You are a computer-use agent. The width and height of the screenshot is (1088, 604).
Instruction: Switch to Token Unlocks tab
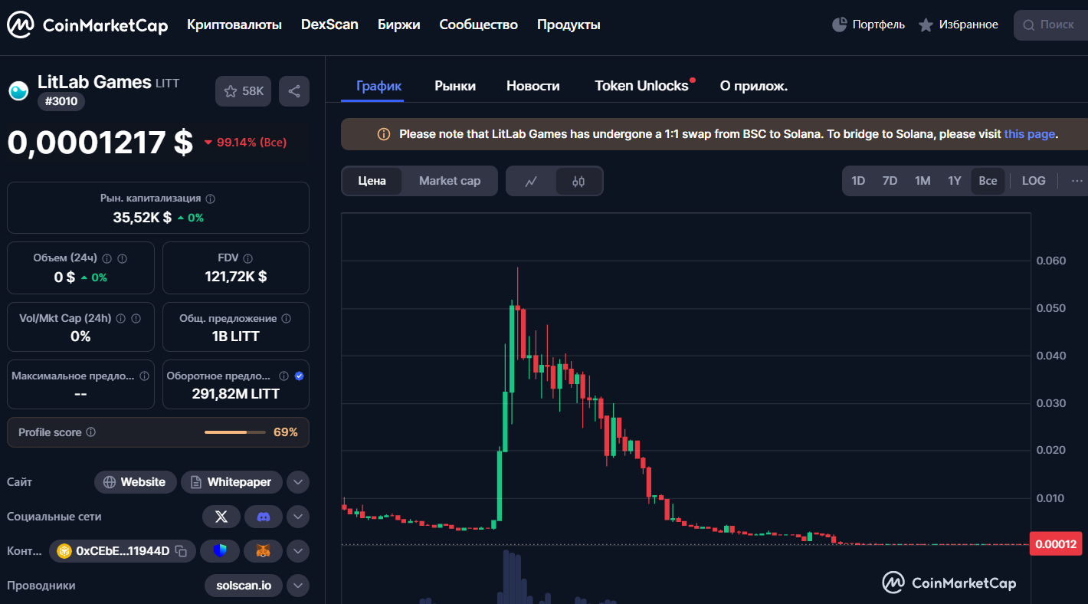click(x=642, y=86)
